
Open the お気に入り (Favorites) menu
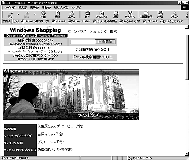point(61,8)
